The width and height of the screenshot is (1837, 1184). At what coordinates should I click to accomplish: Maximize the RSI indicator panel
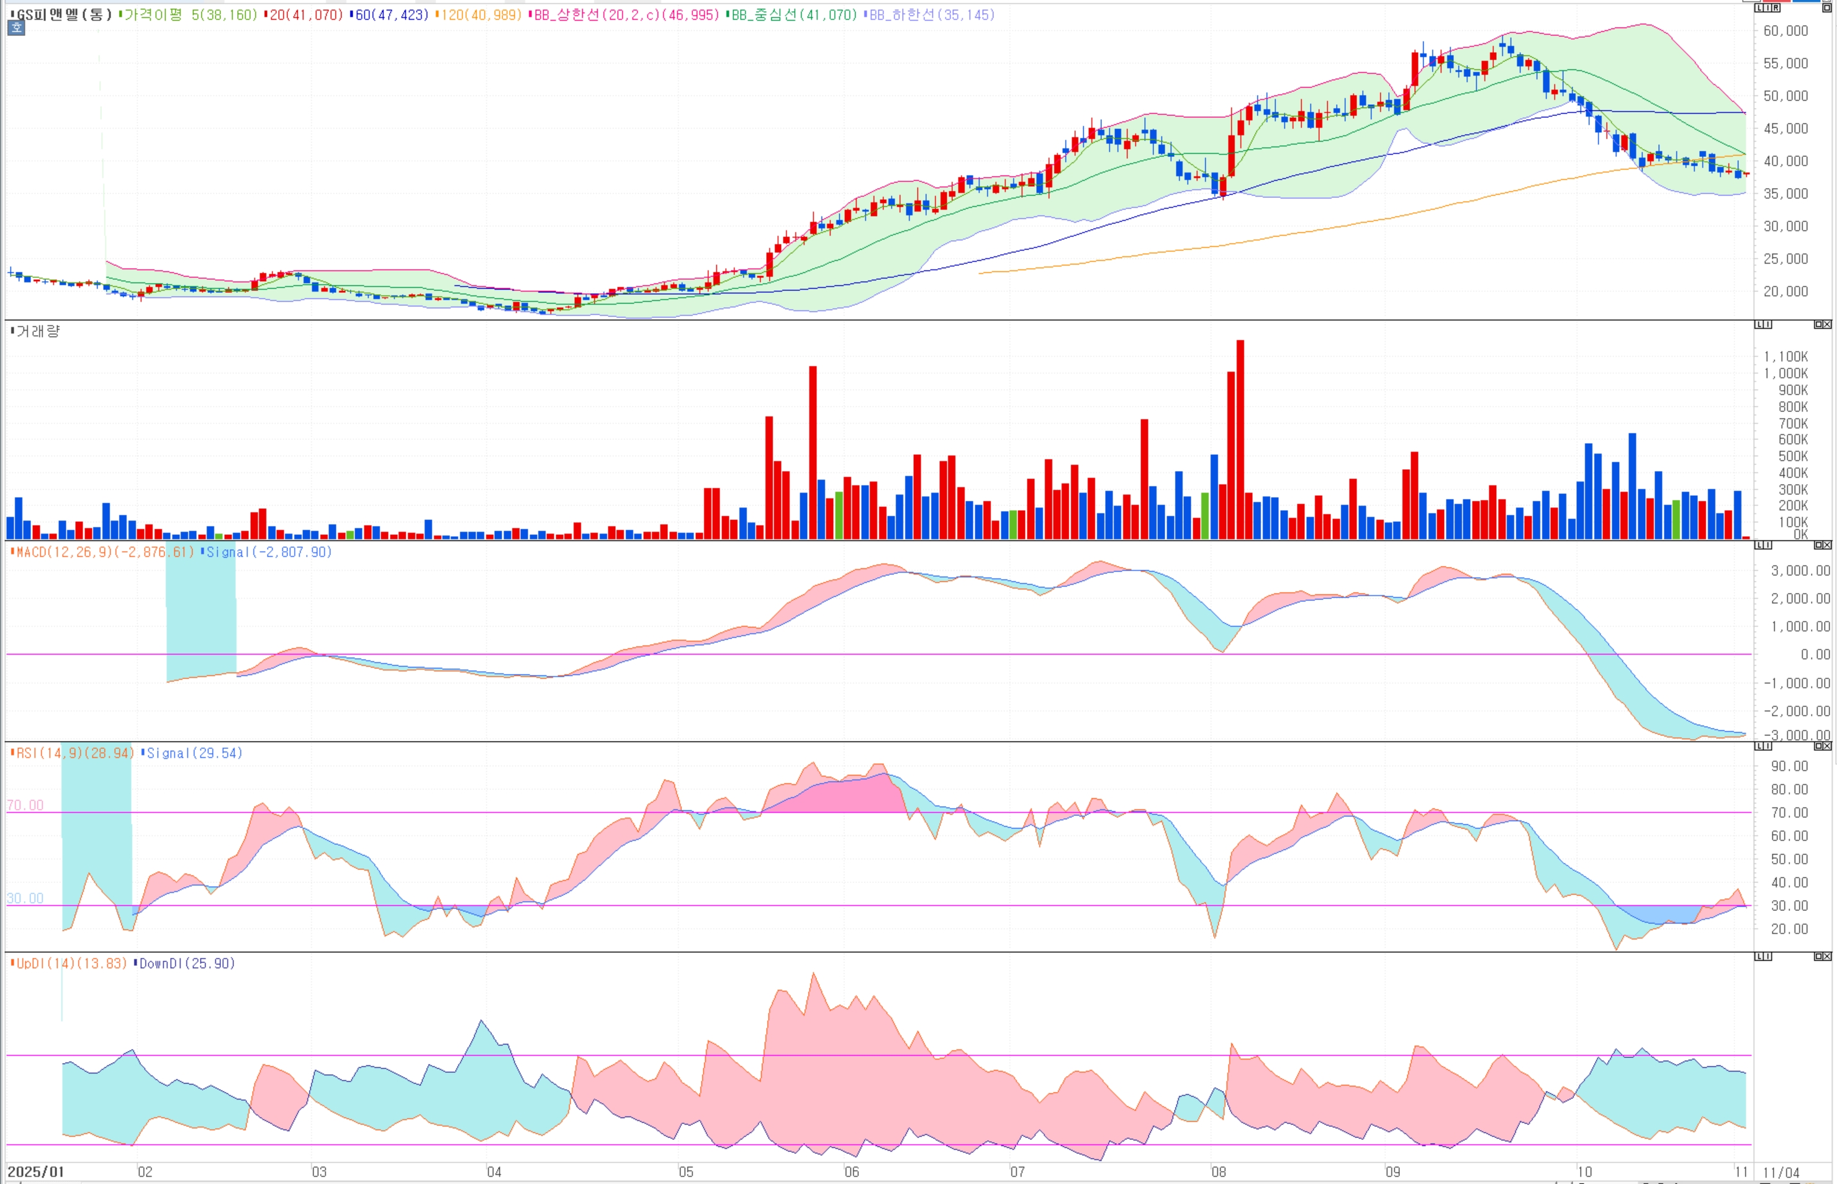(1818, 747)
